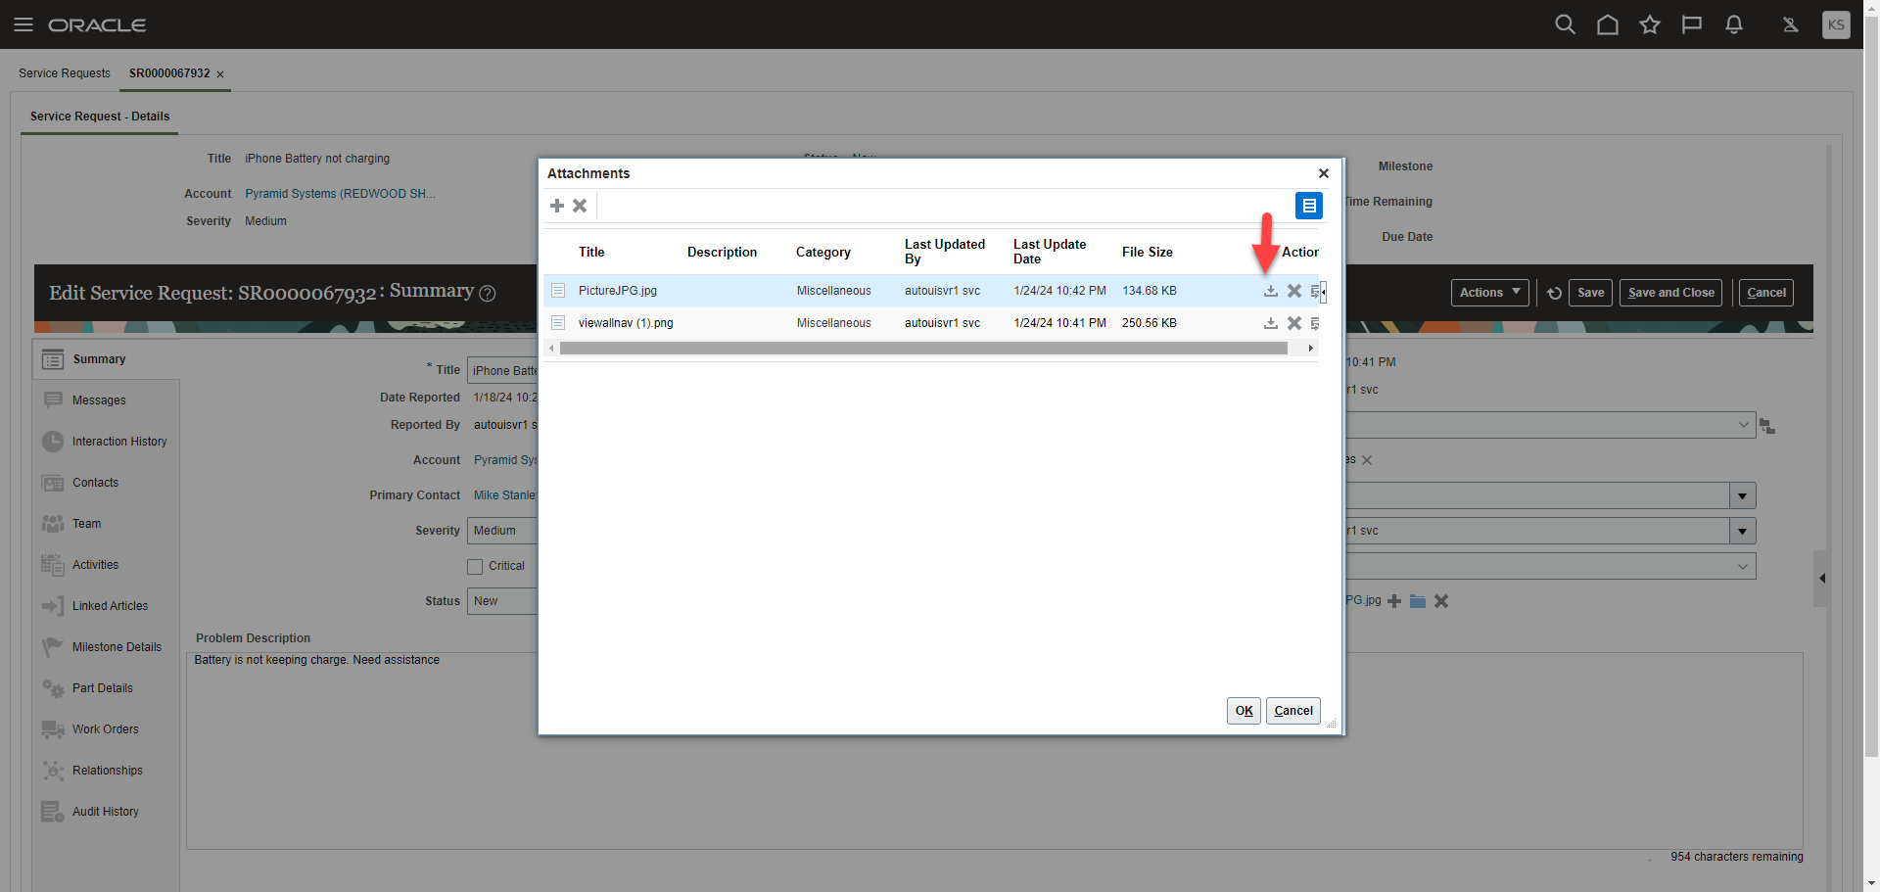
Task: Open the detach grid view icon
Action: 1309,206
